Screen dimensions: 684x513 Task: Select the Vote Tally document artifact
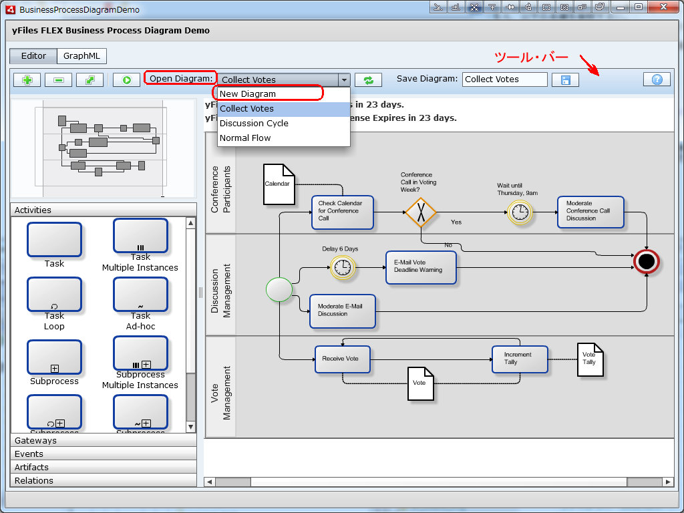tap(590, 359)
